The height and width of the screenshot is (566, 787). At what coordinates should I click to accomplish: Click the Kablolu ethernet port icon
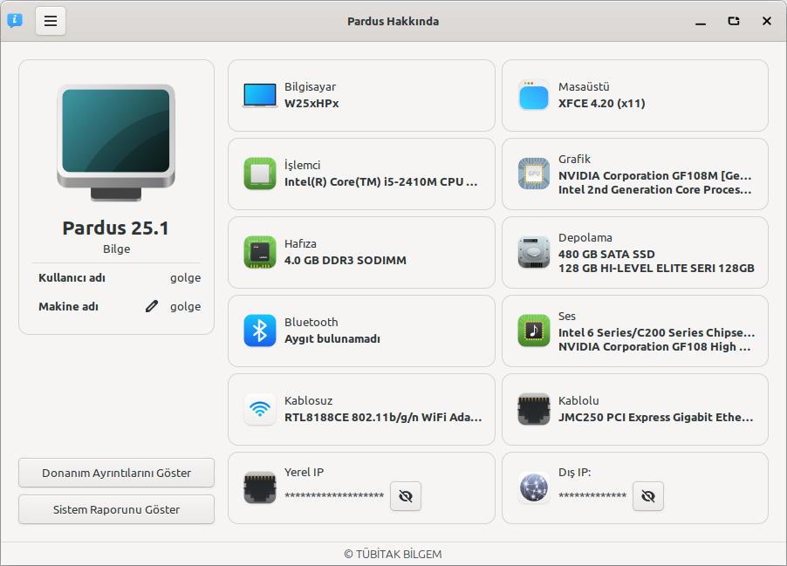(x=534, y=409)
